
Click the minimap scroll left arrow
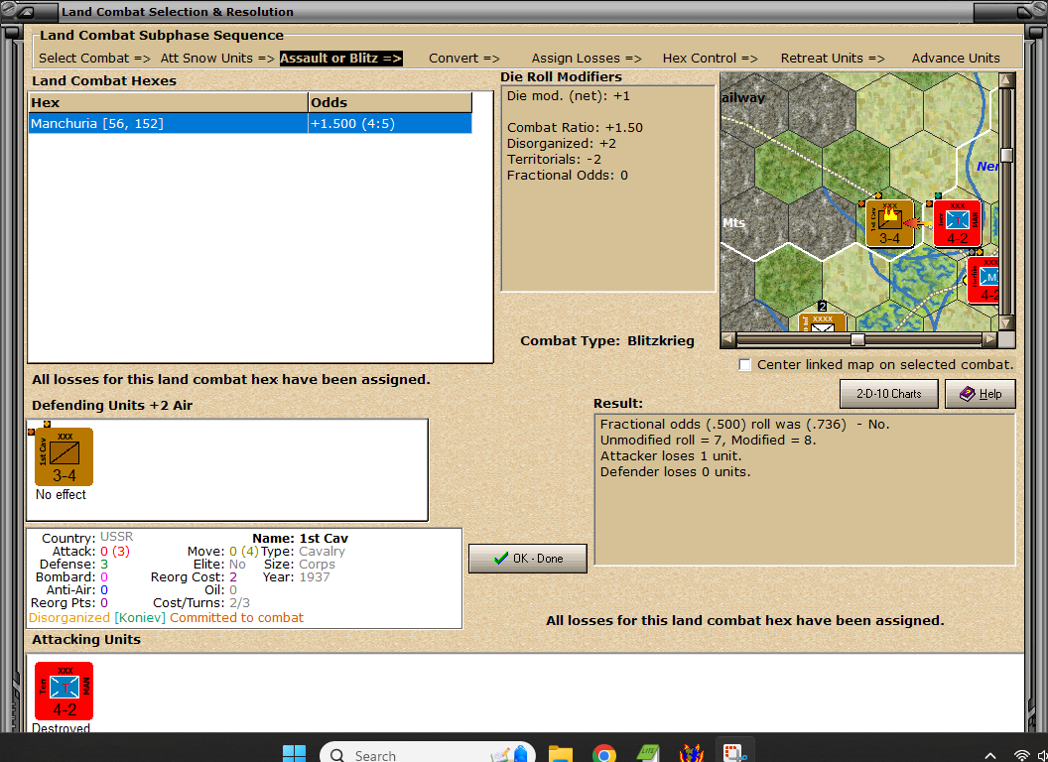(728, 339)
